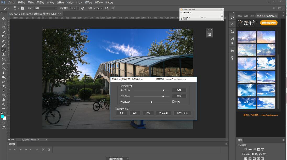Image resolution: width=287 pixels, height=160 pixels.
Task: Activate the Hand tool
Action: pos(3,100)
